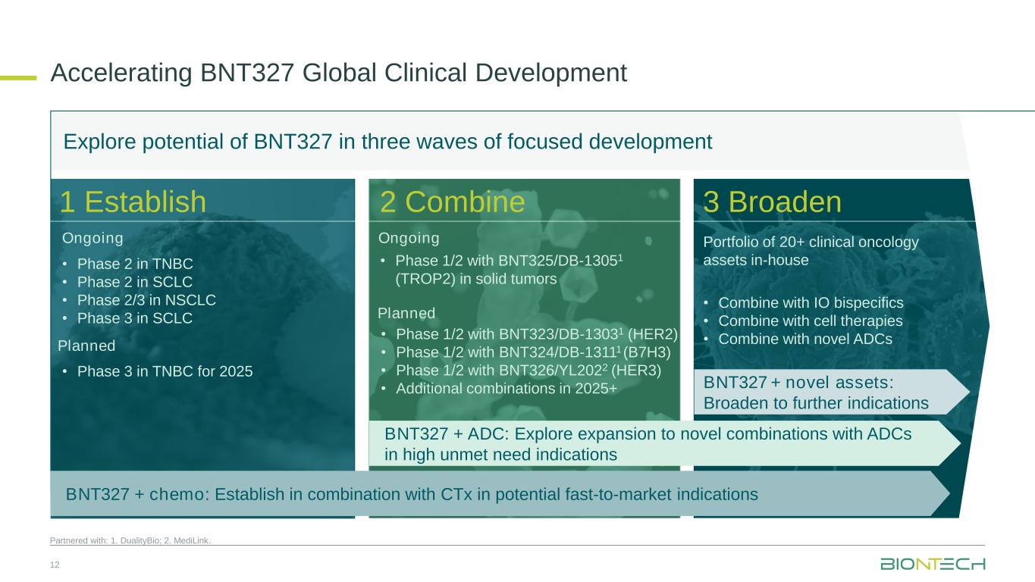Click the 'BNT327 + chemo' arrow banner
Image resolution: width=1035 pixels, height=582 pixels.
(x=412, y=494)
